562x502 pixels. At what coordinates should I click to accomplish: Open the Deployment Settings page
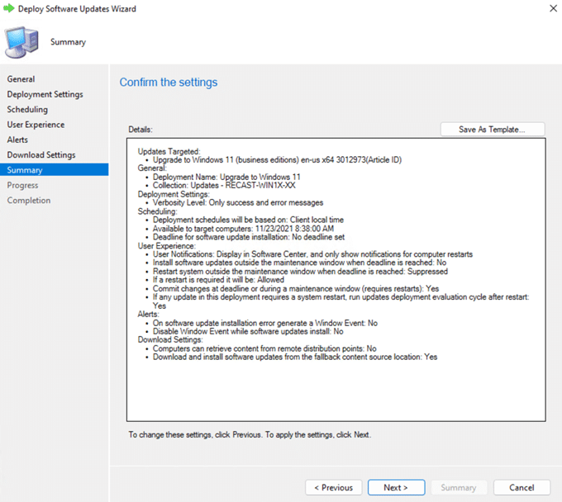pyautogui.click(x=45, y=94)
